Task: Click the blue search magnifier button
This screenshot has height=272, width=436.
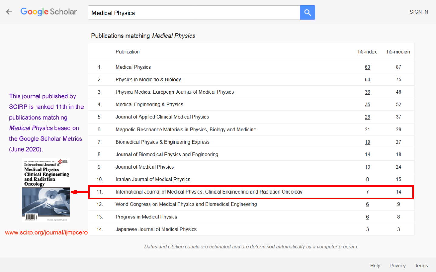Action: [307, 12]
